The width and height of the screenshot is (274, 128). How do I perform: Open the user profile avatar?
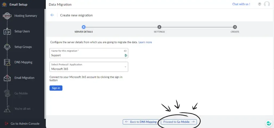(267, 4)
